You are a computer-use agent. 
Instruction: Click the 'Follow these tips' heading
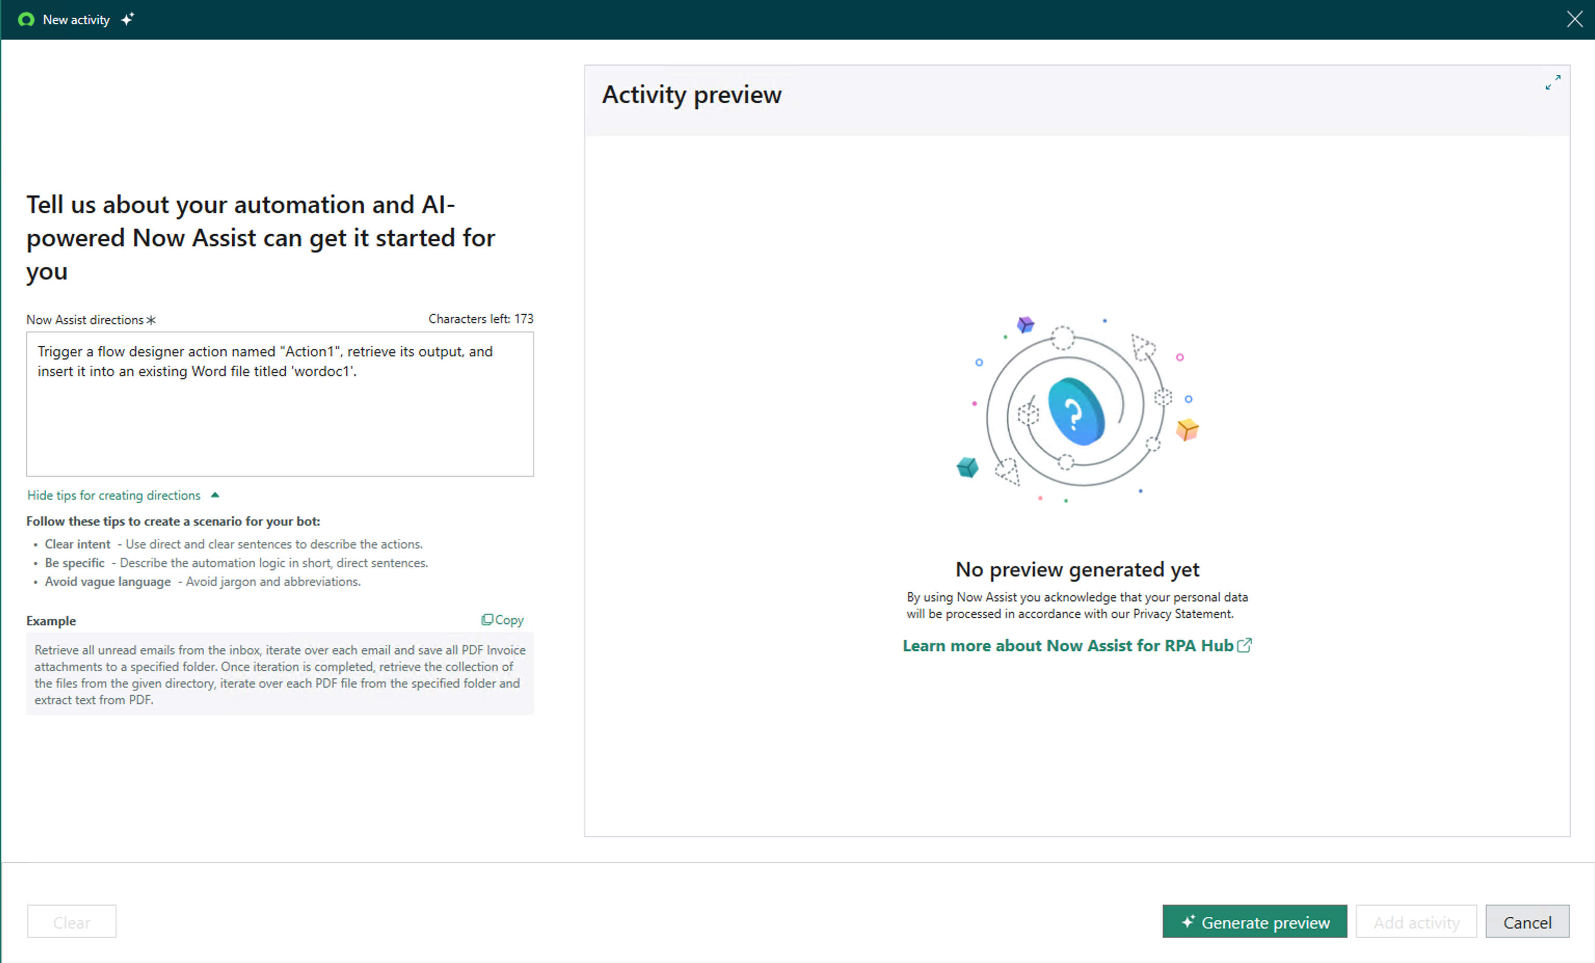pos(174,521)
